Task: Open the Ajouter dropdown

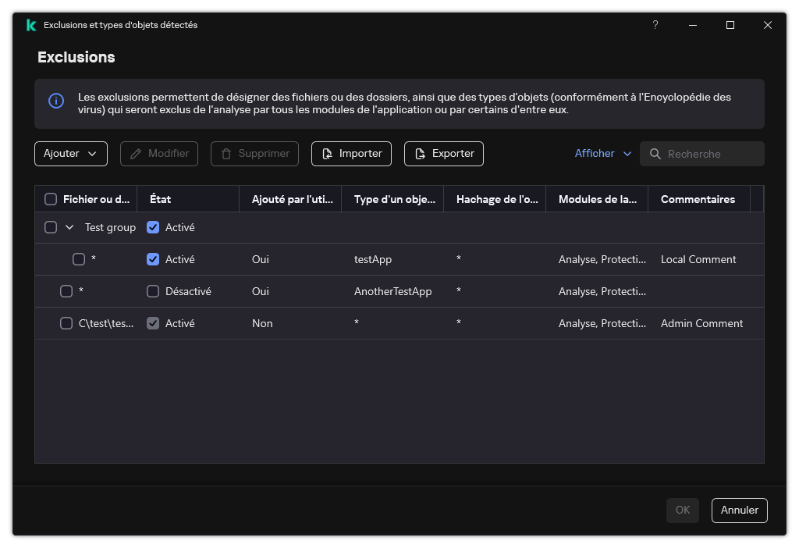Action: (71, 154)
